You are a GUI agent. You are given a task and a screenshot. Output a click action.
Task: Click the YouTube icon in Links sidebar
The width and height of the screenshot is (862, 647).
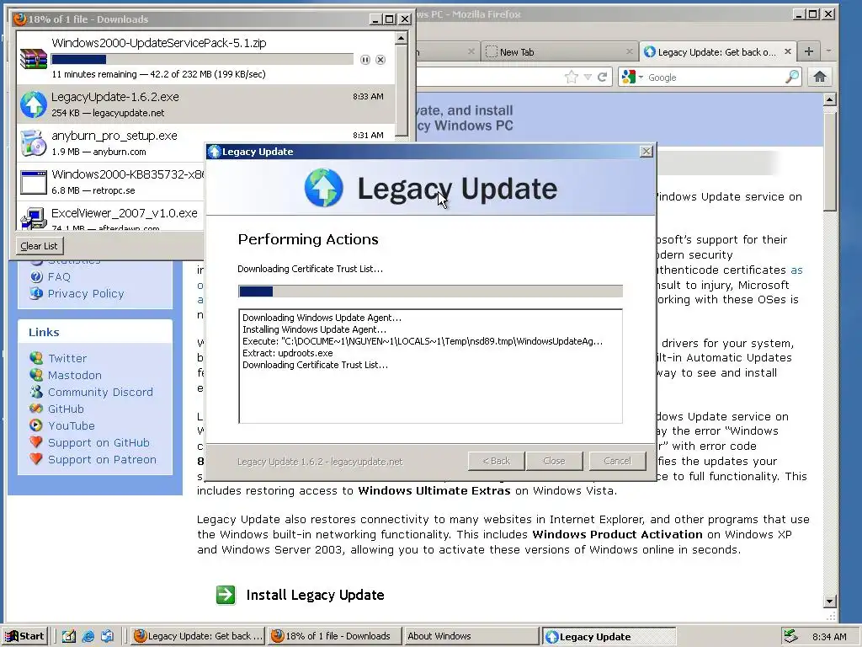click(x=36, y=425)
